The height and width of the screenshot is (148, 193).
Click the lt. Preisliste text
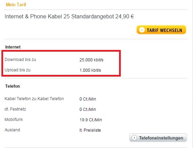tap(90, 130)
